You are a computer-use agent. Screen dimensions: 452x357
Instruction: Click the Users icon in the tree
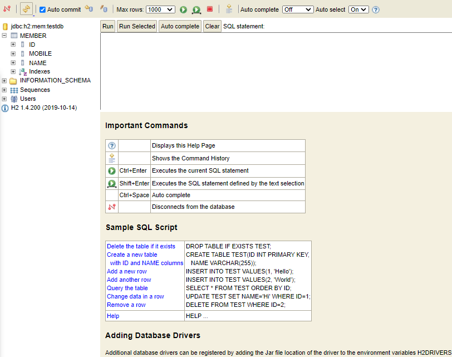coord(14,99)
